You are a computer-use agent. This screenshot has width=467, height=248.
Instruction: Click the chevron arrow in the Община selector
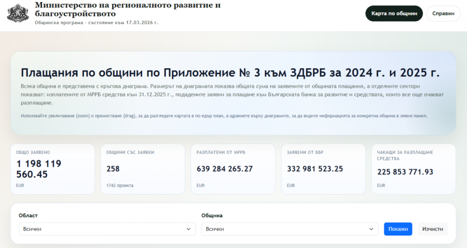371,229
